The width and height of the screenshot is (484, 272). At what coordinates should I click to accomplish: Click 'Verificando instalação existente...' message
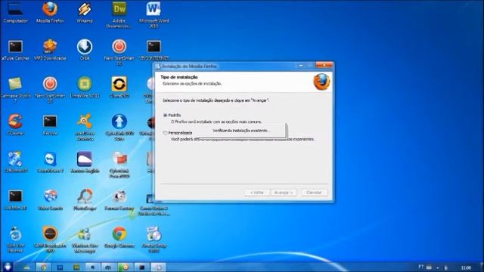click(x=241, y=131)
